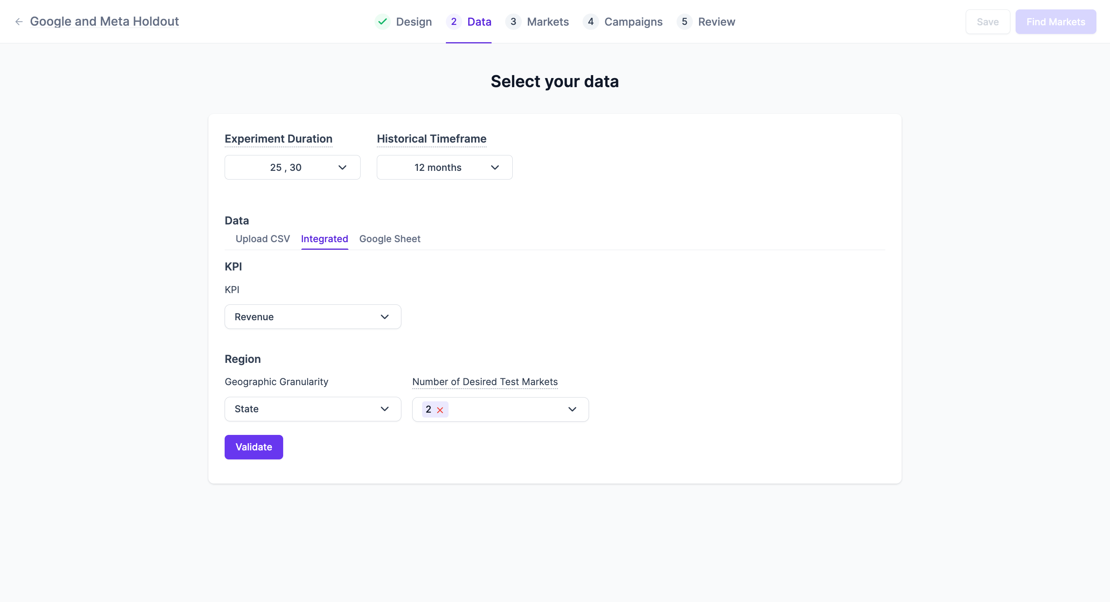Remove the 2 tag with red X
This screenshot has width=1110, height=602.
(440, 410)
